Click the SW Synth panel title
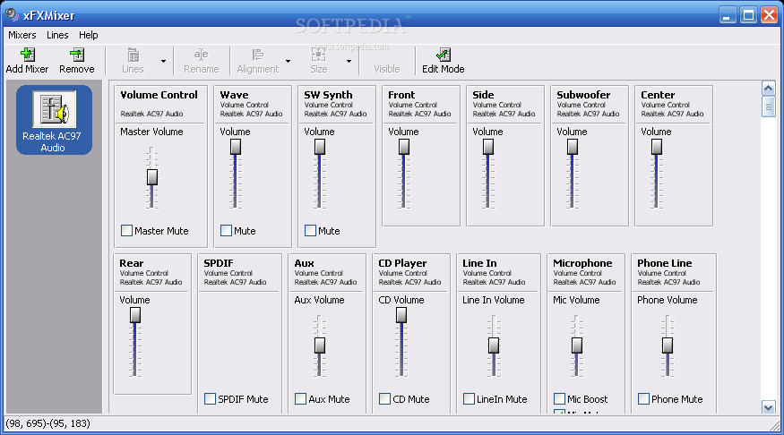Viewport: 784px width, 435px height. click(x=328, y=95)
